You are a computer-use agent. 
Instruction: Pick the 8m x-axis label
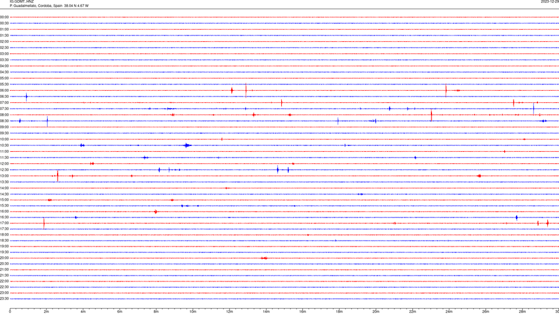click(156, 312)
